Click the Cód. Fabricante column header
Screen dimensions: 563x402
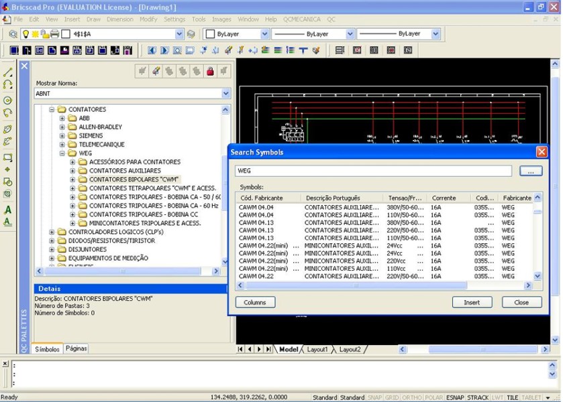[268, 198]
